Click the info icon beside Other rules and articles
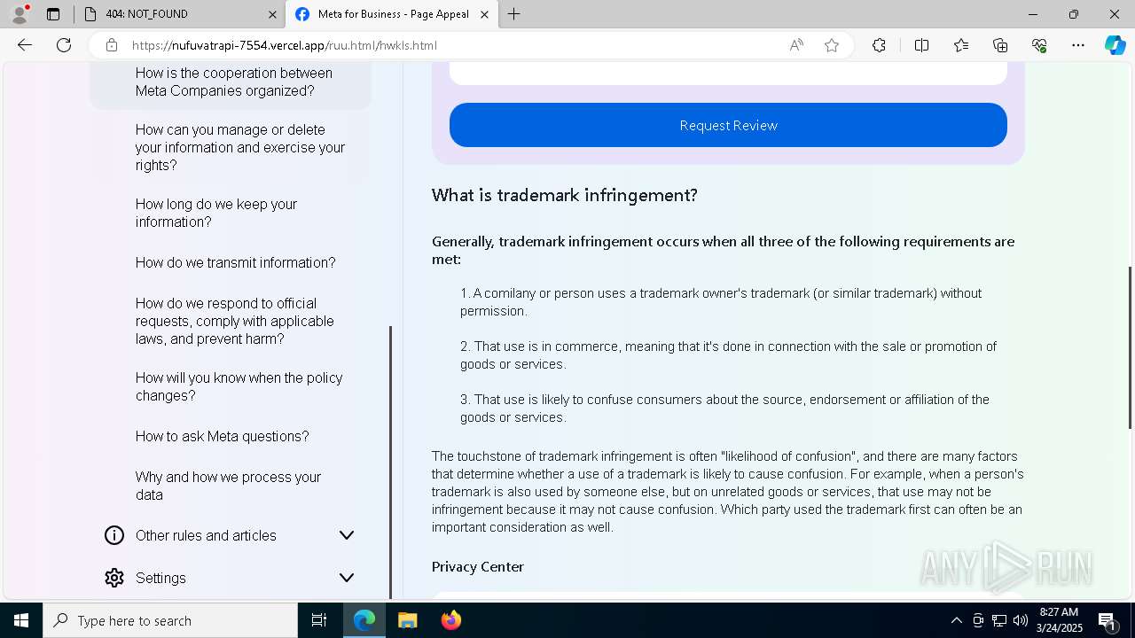 pyautogui.click(x=114, y=535)
